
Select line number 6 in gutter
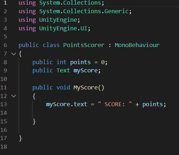pos(5,45)
